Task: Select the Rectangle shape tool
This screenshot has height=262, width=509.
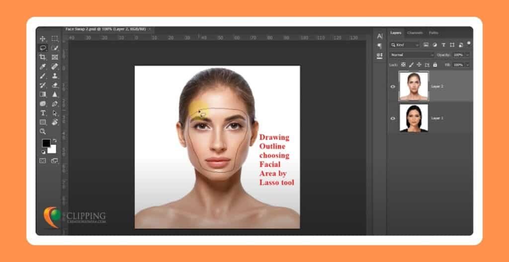Action: [43, 122]
